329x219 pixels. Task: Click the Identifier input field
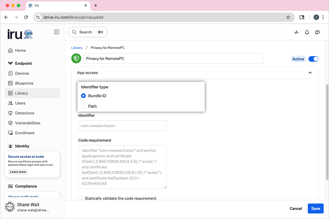coord(122,126)
